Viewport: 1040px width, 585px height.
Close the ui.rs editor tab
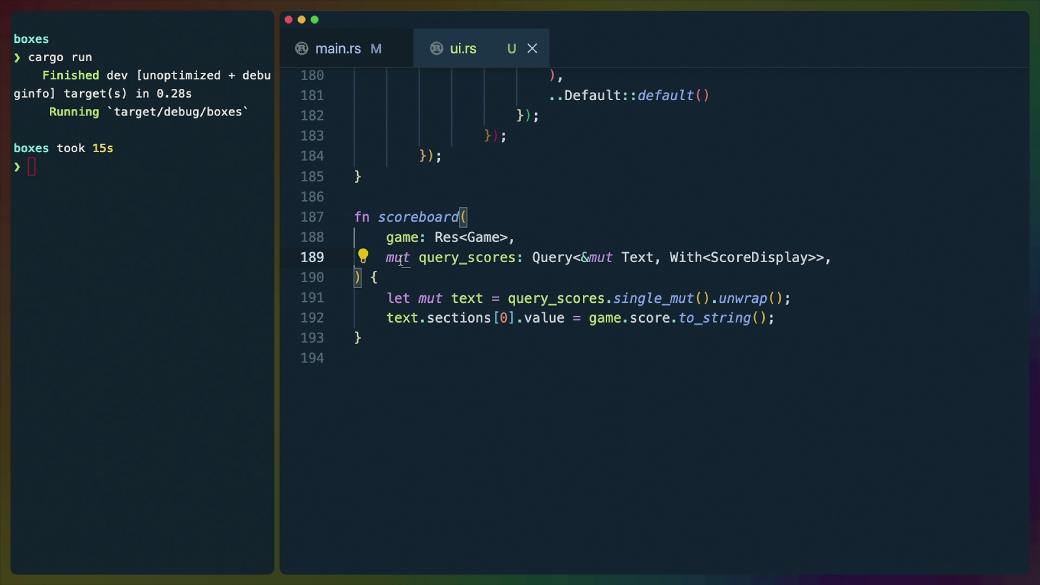tap(532, 49)
